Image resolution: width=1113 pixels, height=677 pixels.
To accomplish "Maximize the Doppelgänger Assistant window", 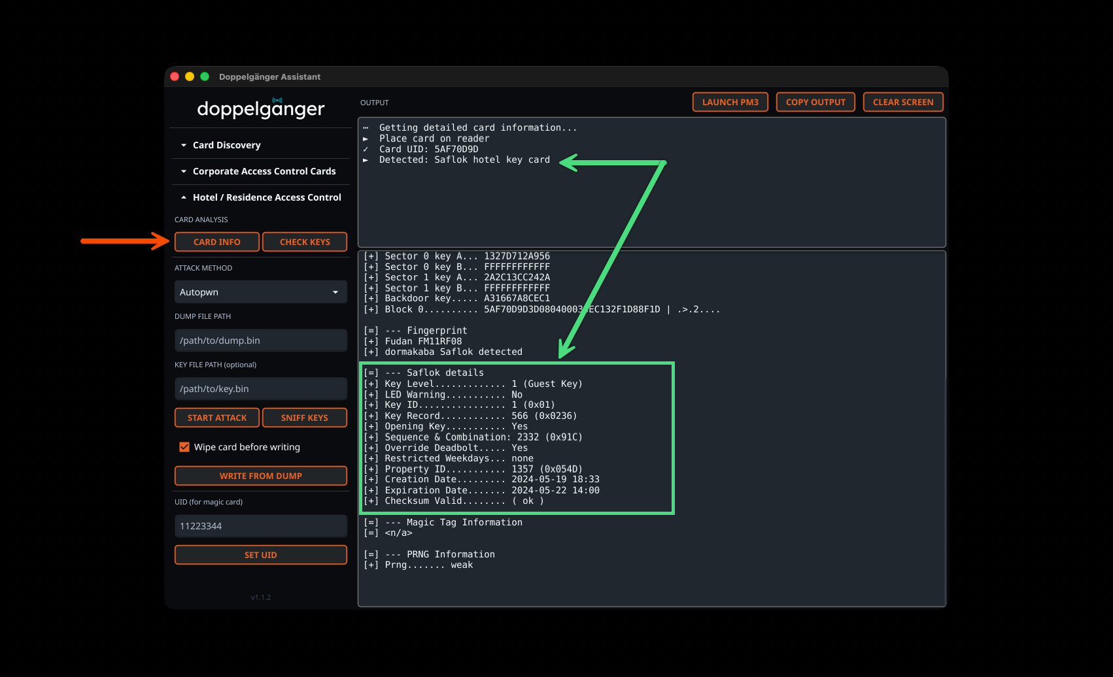I will click(205, 76).
